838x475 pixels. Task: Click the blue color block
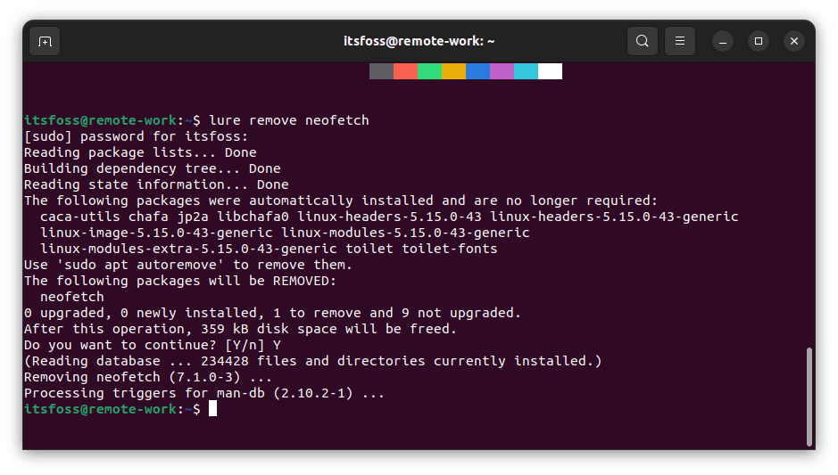477,71
